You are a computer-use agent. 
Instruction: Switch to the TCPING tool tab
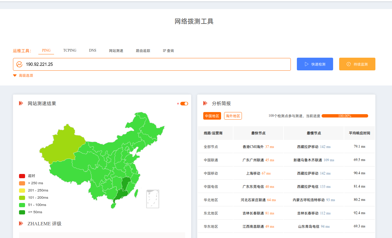point(70,50)
